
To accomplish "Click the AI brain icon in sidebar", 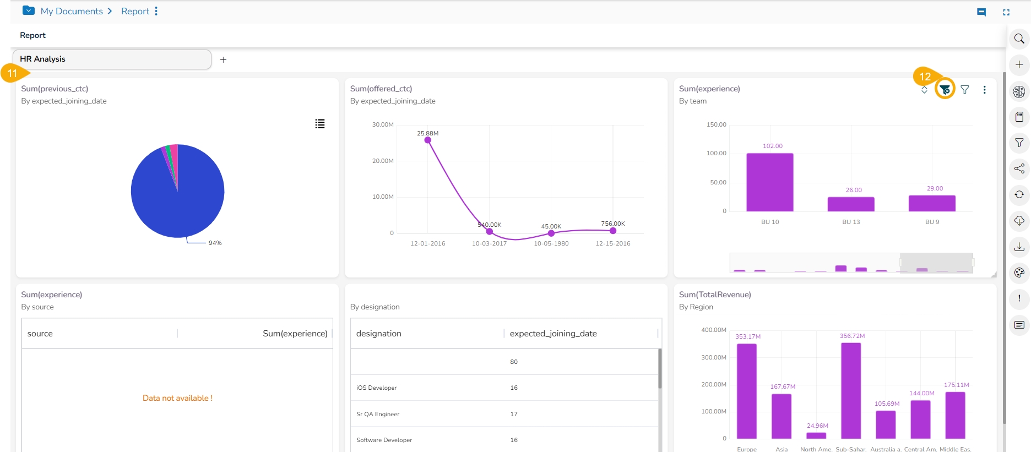I will [x=1019, y=91].
